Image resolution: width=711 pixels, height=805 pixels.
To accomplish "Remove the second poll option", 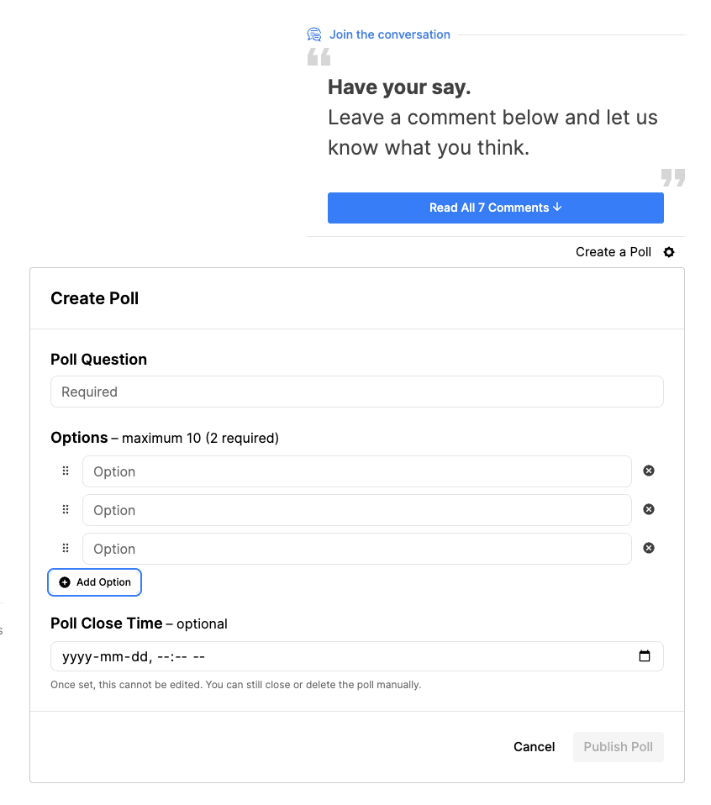I will tap(649, 509).
